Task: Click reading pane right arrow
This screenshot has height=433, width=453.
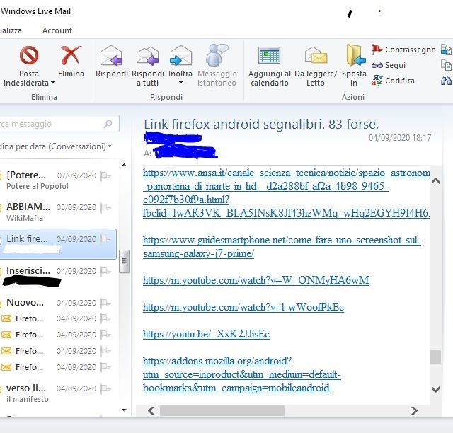Action: click(x=414, y=410)
